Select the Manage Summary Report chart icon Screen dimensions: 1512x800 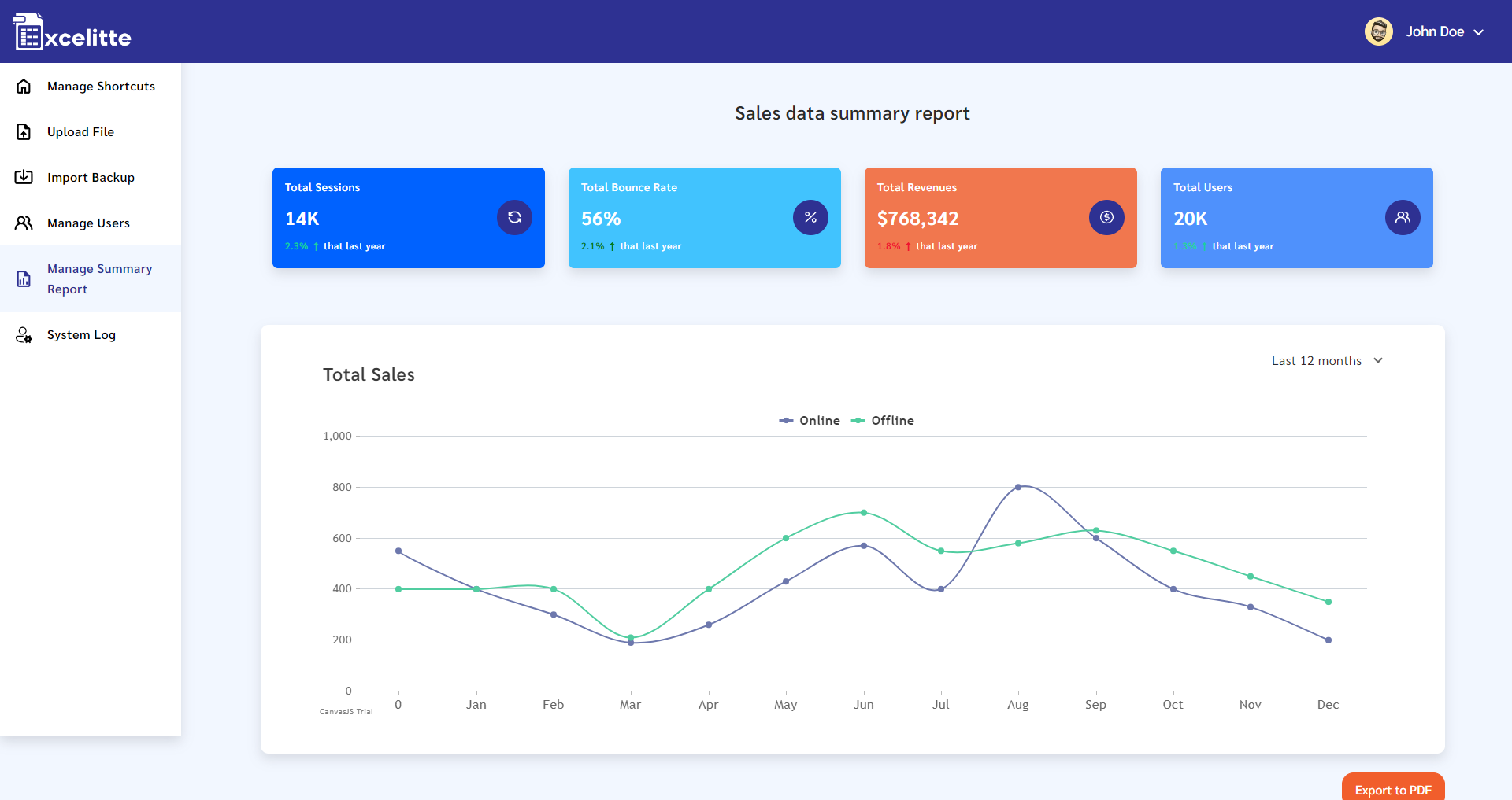pyautogui.click(x=24, y=278)
